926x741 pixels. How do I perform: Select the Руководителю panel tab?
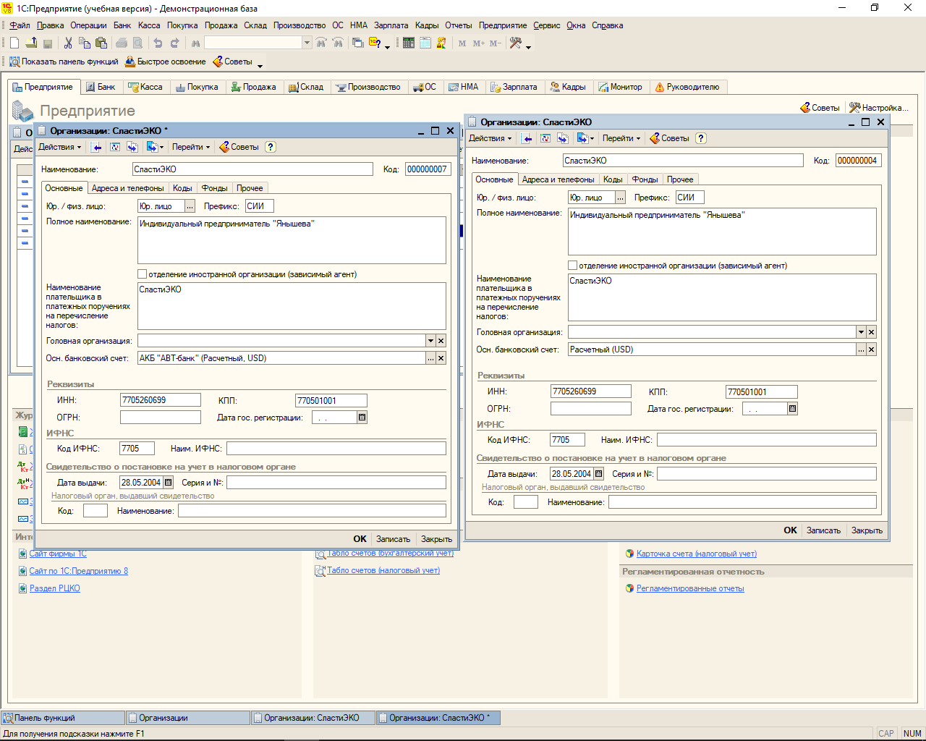coord(687,87)
